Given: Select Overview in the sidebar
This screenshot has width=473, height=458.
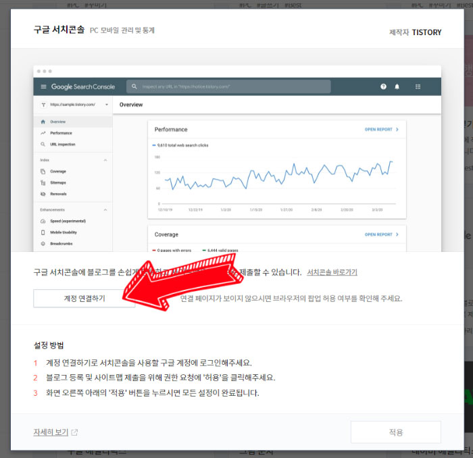Looking at the screenshot, I should (73, 122).
